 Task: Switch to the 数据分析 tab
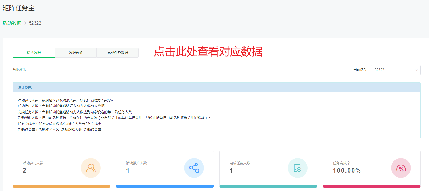[76, 53]
